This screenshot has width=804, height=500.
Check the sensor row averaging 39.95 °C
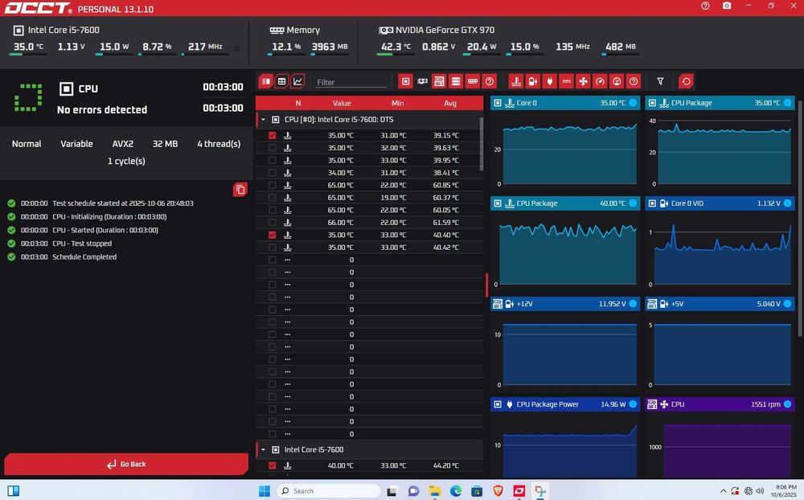(x=273, y=160)
